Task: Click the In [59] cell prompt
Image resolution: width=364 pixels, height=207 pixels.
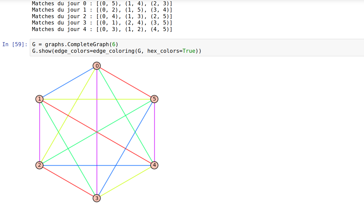Action: click(x=15, y=44)
